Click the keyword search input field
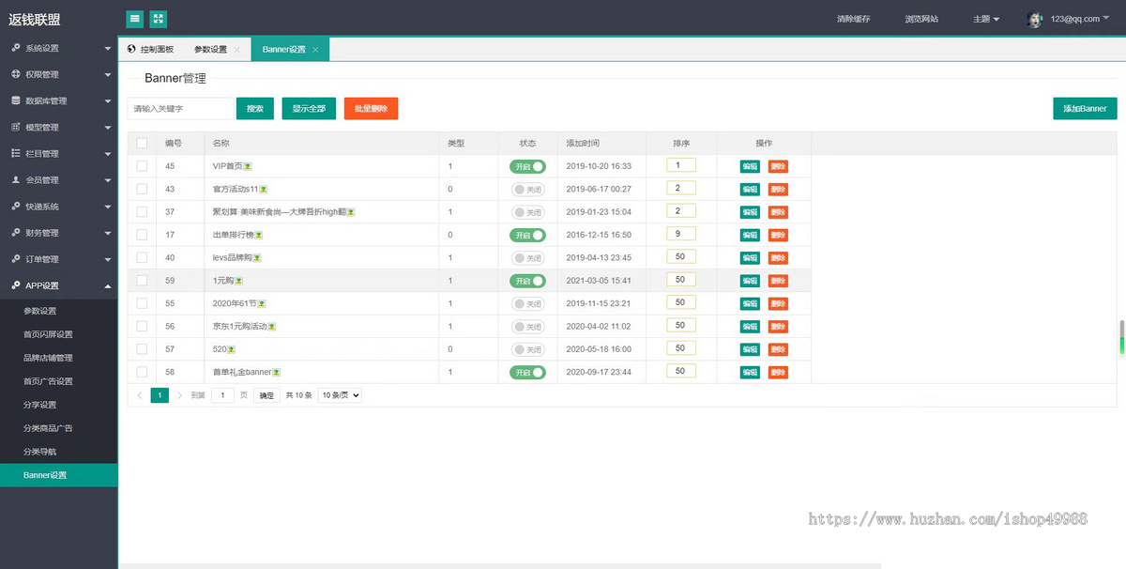The height and width of the screenshot is (569, 1126). [x=181, y=108]
